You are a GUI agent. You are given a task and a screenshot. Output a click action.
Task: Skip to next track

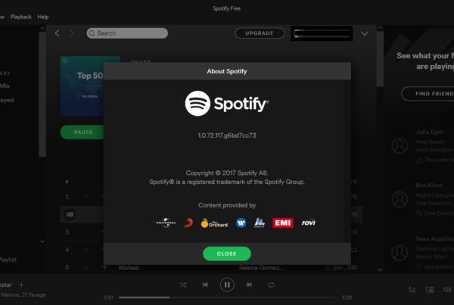pyautogui.click(x=249, y=285)
